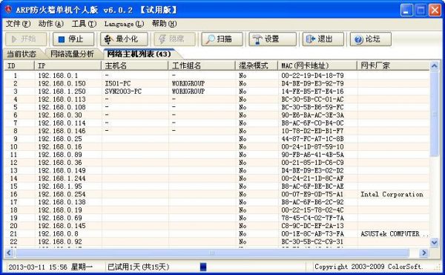Select row with IP 192.168.0.146

(217, 131)
